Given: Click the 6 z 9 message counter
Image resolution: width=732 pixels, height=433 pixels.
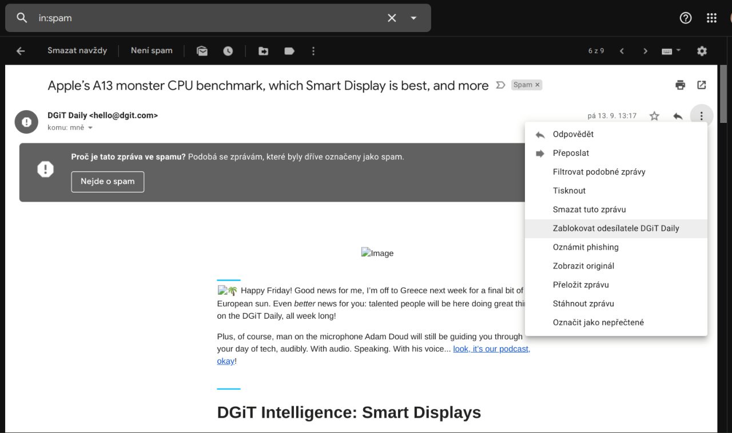Looking at the screenshot, I should (x=596, y=51).
